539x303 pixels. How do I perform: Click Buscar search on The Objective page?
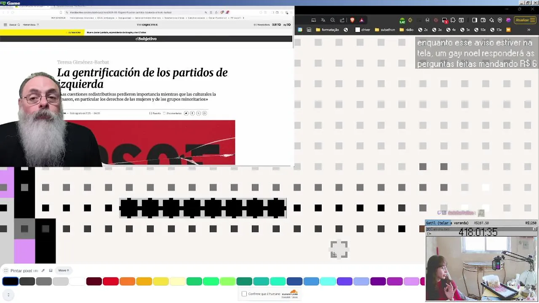click(14, 25)
